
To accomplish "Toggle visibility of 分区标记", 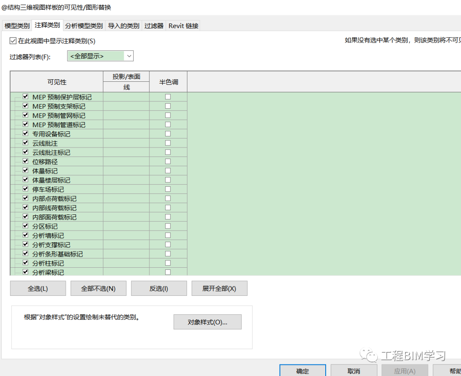I will tap(25, 226).
